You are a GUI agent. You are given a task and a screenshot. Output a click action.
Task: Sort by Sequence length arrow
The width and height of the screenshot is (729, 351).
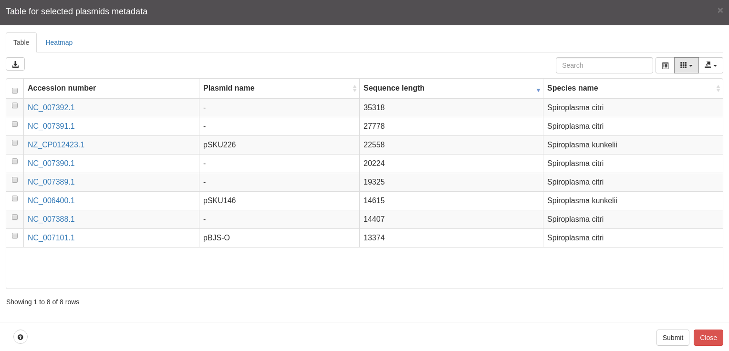pos(538,90)
